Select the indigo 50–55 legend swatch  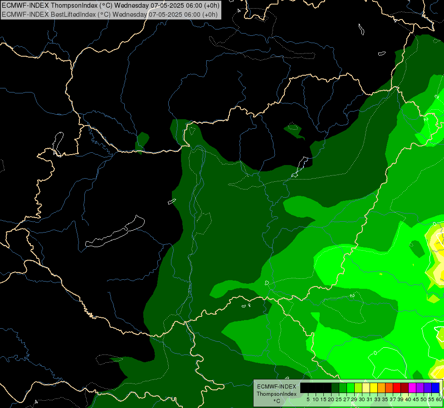428,388
